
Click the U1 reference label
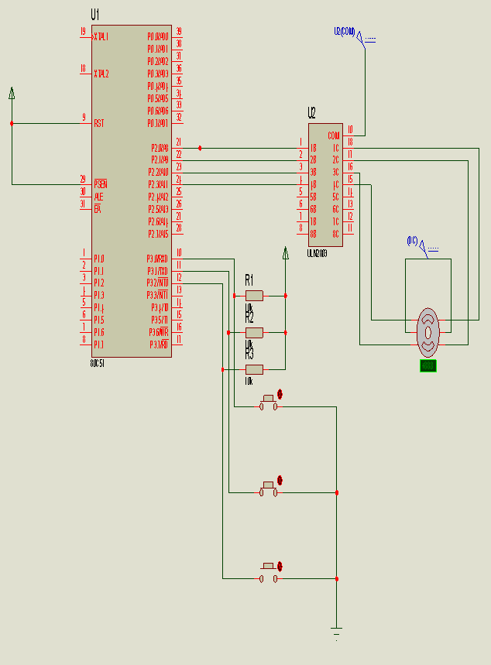(x=95, y=15)
